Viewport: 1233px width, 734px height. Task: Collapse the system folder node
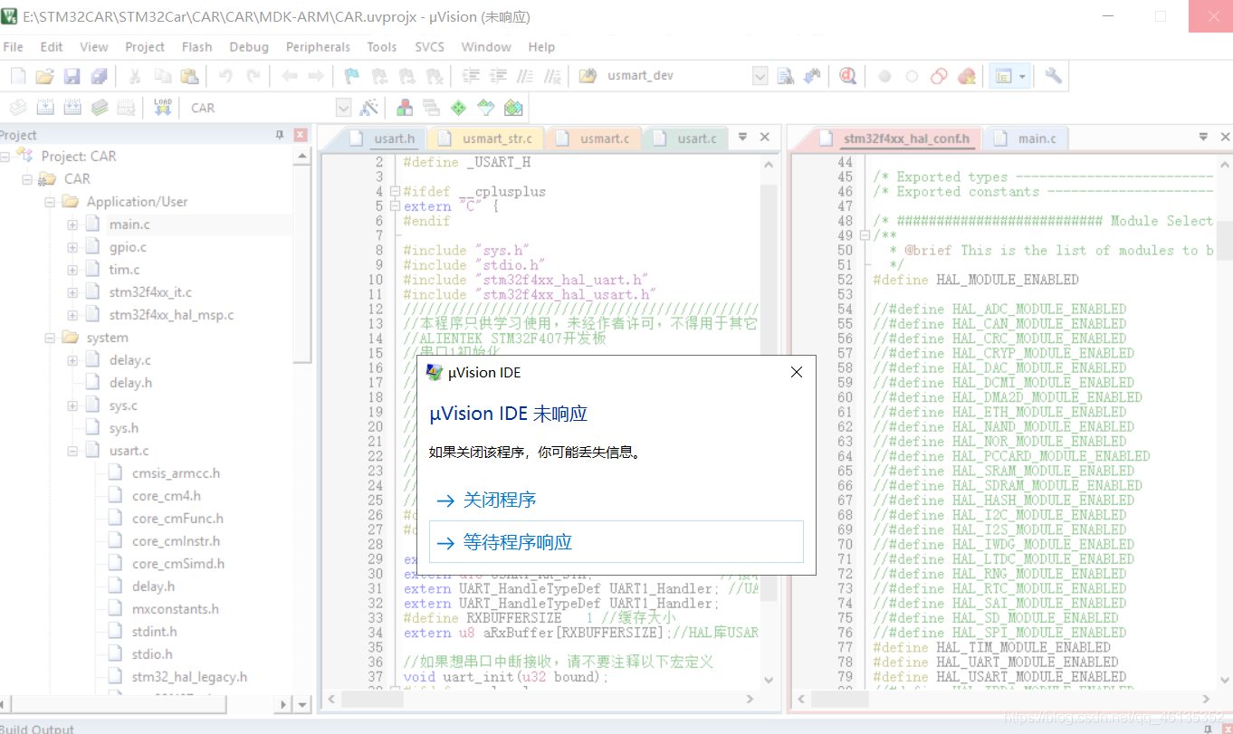coord(50,338)
